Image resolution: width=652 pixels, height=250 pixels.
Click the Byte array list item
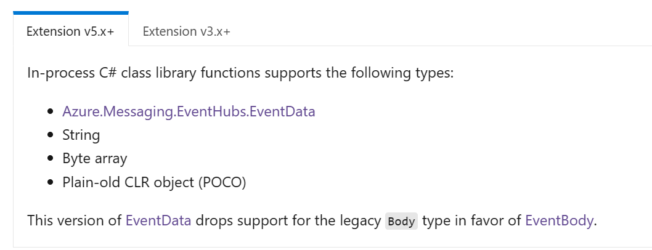click(95, 159)
